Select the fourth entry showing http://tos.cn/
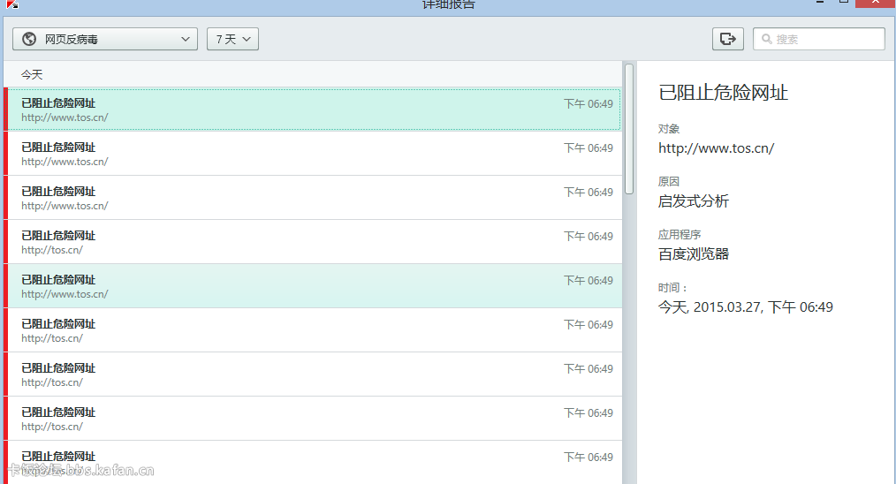 (x=314, y=242)
